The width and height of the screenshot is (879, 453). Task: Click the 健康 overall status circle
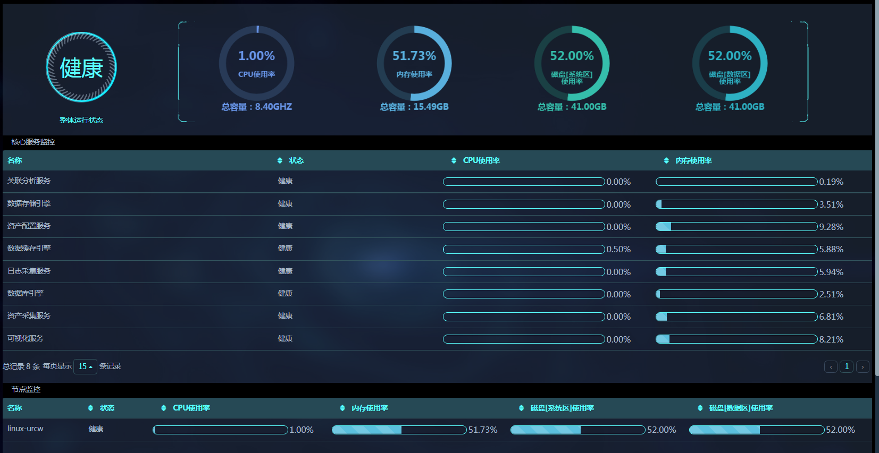click(x=81, y=67)
